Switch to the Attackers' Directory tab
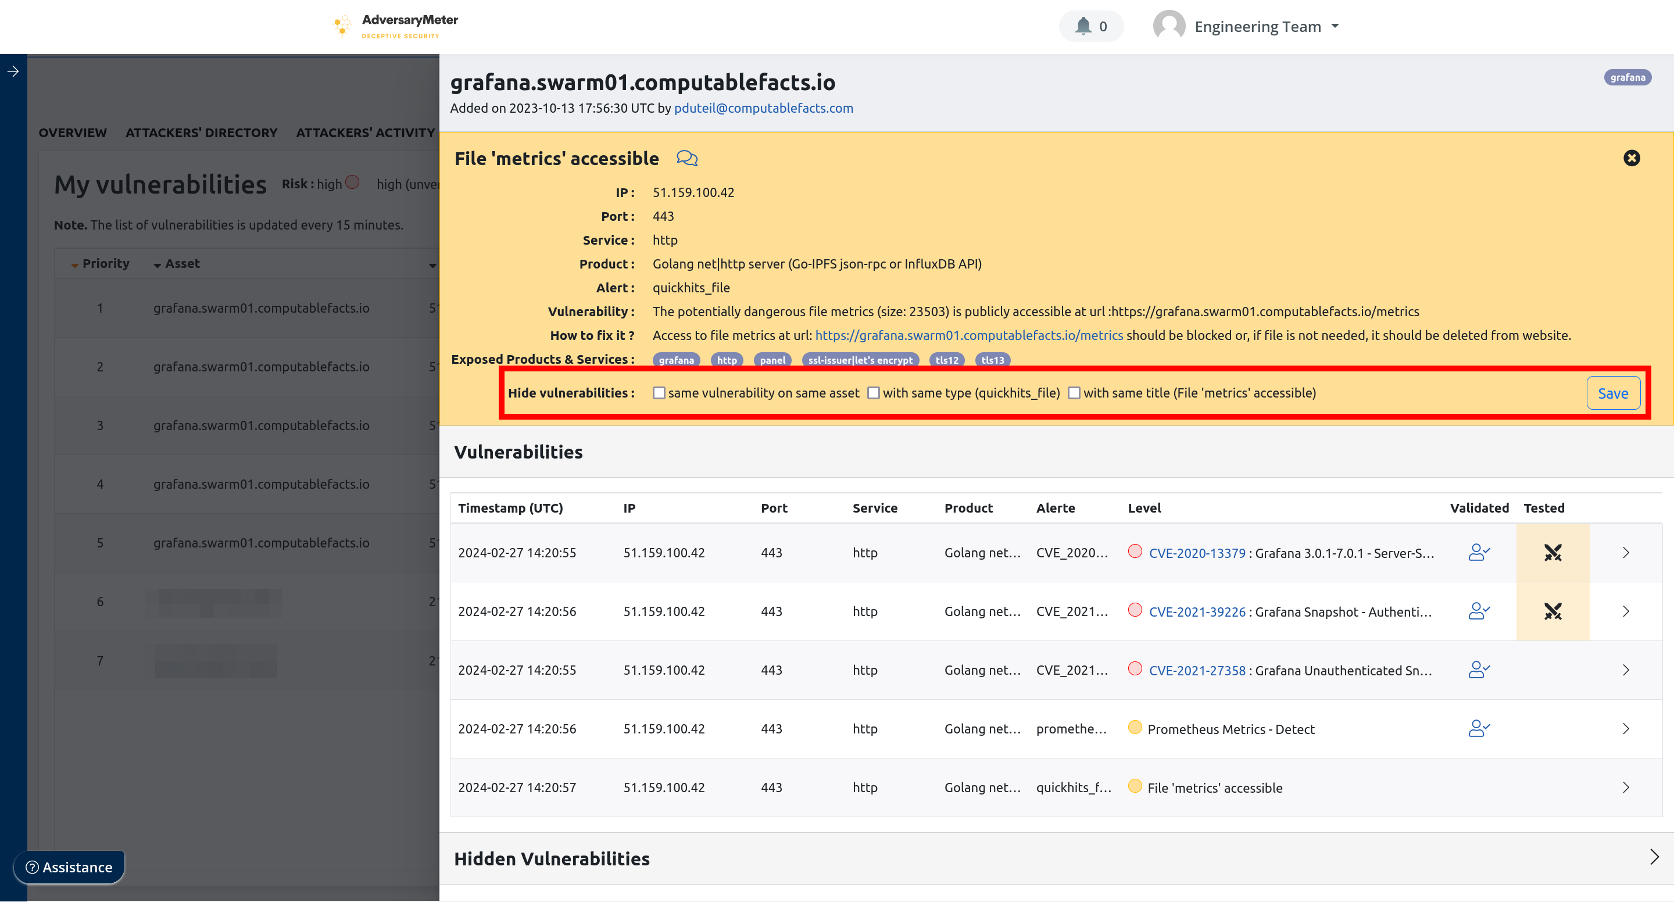The width and height of the screenshot is (1674, 902). (202, 133)
